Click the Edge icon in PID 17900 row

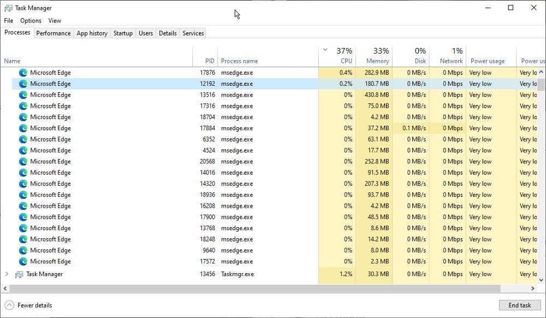click(23, 217)
